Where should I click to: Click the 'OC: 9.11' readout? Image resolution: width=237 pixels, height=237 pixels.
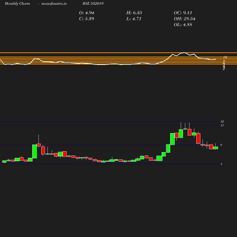[x=183, y=13]
